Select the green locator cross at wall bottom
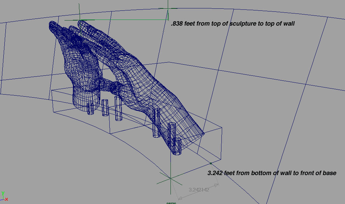This screenshot has height=204, width=345. pos(170,178)
